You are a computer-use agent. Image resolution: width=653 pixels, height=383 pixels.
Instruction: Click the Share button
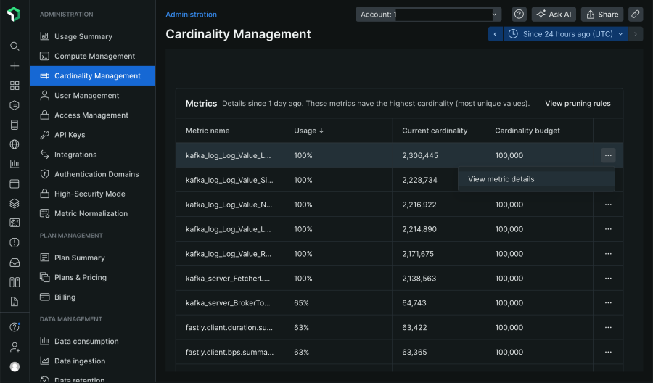pyautogui.click(x=602, y=15)
